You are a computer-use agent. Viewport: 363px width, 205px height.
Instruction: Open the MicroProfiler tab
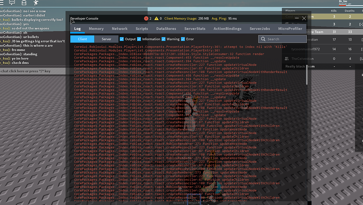click(x=290, y=29)
